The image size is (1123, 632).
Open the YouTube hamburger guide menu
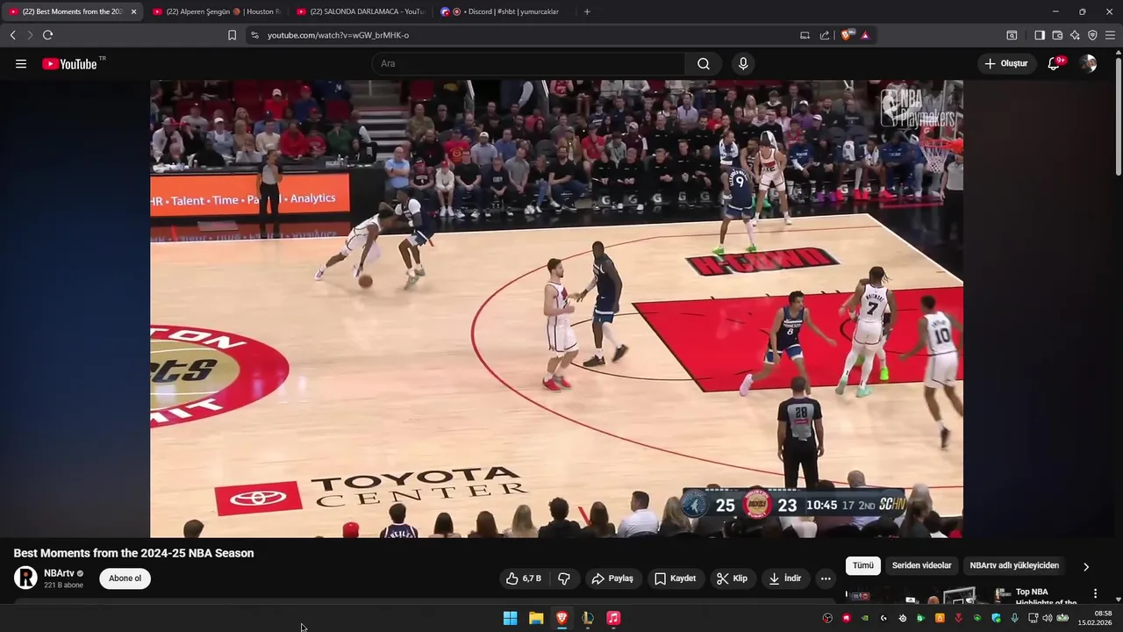(x=21, y=63)
